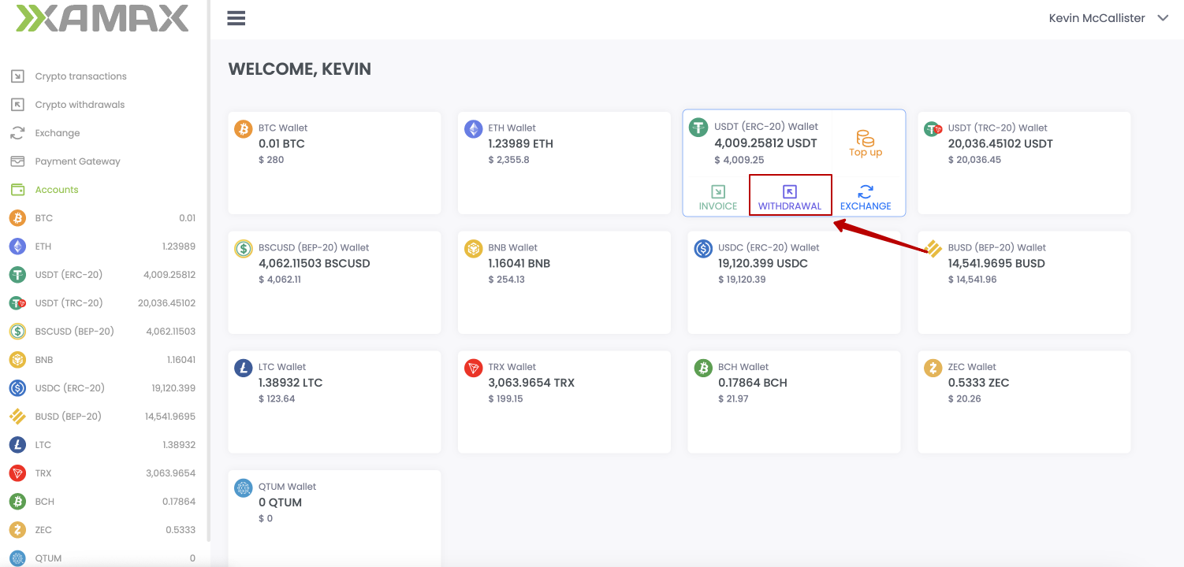Click the '0.01 BTC' balance on card
Viewport: 1184px width, 567px height.
[x=281, y=144]
